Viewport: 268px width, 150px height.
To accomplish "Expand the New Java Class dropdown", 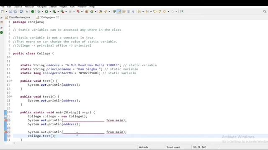I will (95, 12).
